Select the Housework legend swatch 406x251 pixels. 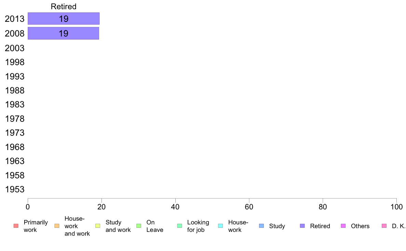[220, 226]
